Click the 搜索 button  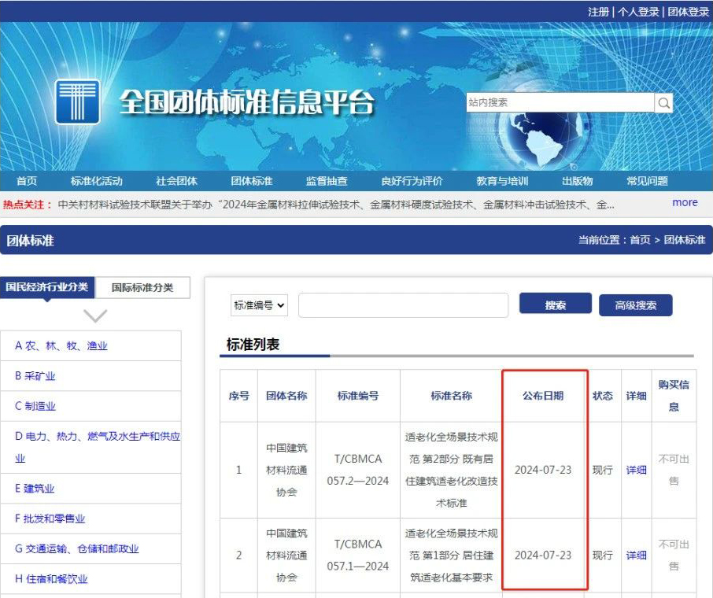pyautogui.click(x=556, y=305)
